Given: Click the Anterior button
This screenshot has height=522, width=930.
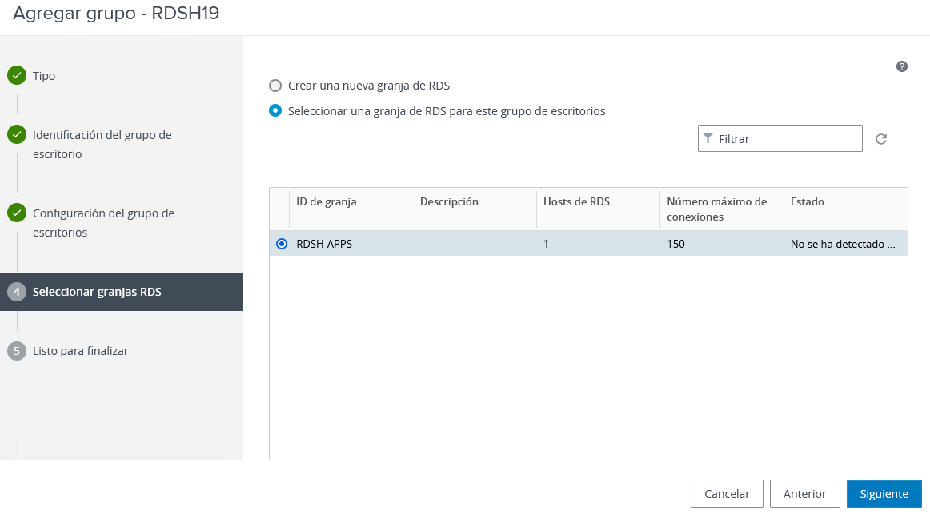Looking at the screenshot, I should click(804, 493).
